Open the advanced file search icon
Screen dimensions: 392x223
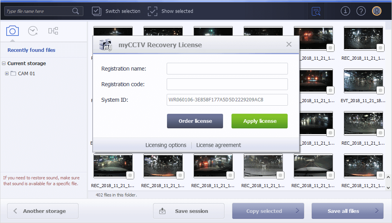[x=316, y=11]
